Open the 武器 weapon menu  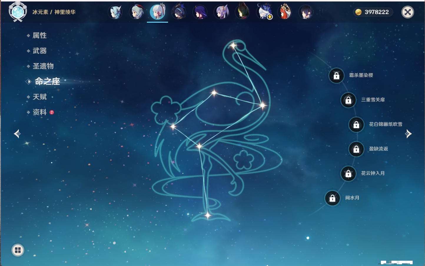click(x=39, y=51)
